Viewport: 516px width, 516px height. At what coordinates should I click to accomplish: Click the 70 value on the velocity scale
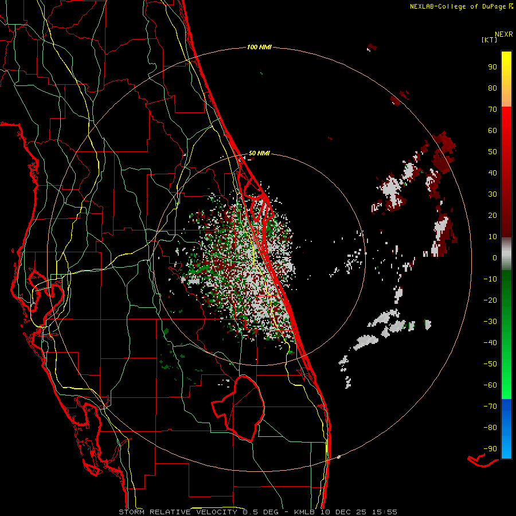coord(492,110)
